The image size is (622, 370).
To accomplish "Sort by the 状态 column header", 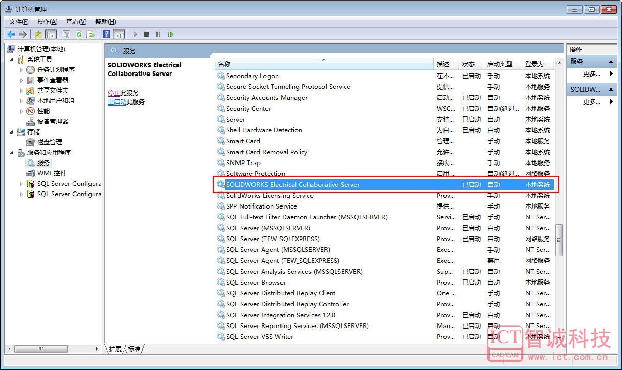I will coord(471,64).
